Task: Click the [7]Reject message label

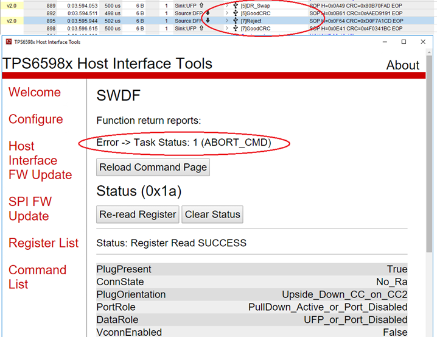Action: [x=251, y=21]
